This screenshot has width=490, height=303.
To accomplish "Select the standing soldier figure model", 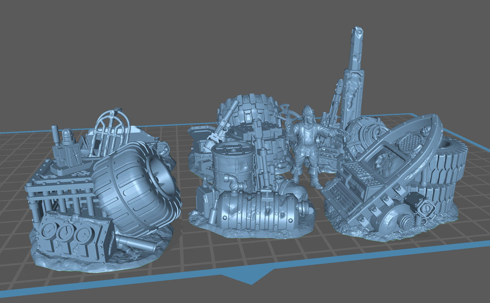I will pyautogui.click(x=310, y=147).
